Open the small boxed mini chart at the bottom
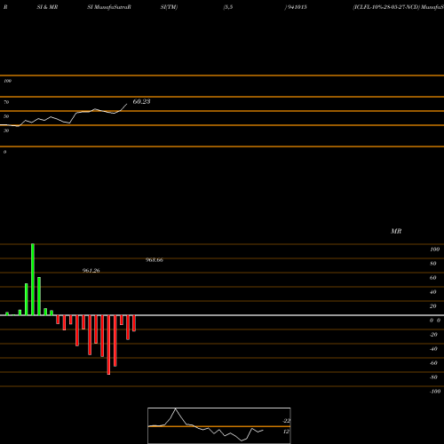444x444 pixels. (219, 425)
